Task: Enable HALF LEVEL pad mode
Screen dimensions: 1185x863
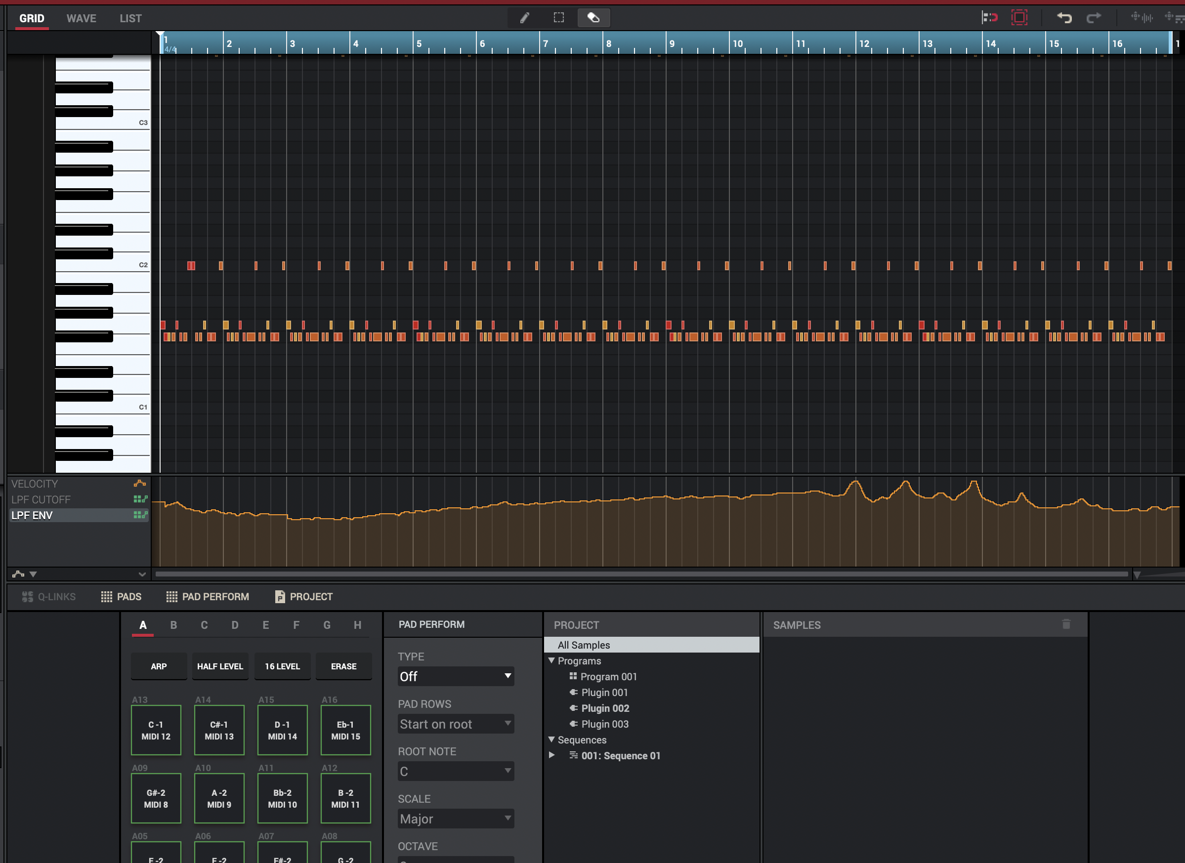Action: tap(219, 666)
